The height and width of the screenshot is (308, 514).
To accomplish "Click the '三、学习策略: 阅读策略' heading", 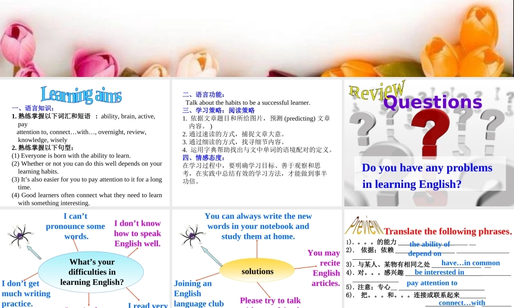I will (x=218, y=110).
